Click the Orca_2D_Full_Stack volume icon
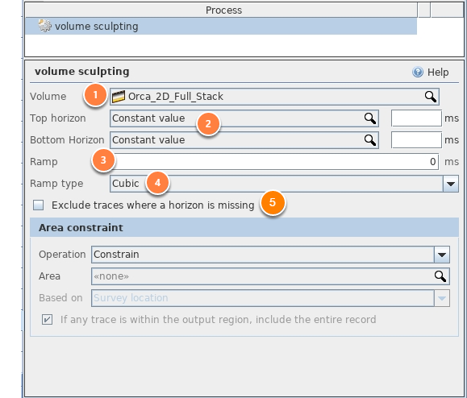467x398 pixels. 119,97
